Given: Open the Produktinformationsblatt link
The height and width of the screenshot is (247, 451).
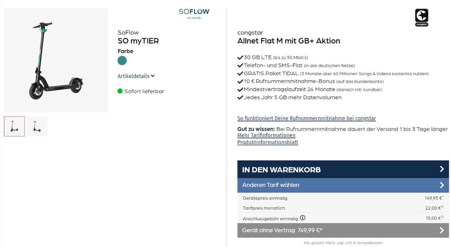Looking at the screenshot, I should (268, 142).
